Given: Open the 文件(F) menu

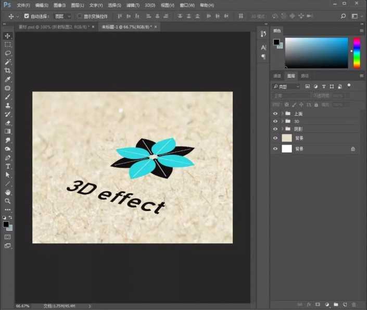Looking at the screenshot, I should (x=23, y=5).
